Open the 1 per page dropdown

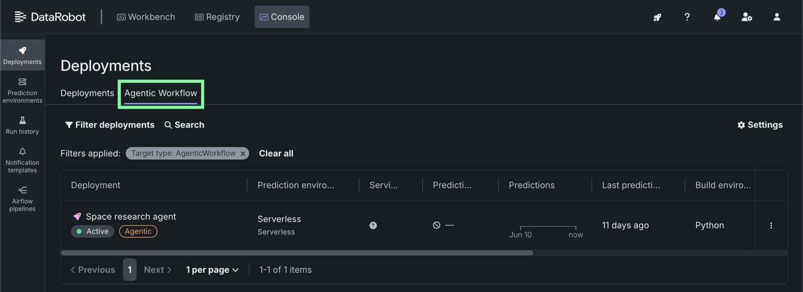pyautogui.click(x=212, y=269)
